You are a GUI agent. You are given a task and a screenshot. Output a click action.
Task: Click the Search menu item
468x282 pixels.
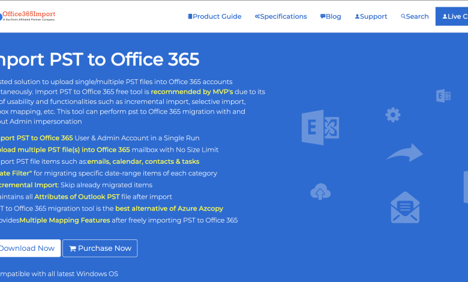(x=415, y=16)
